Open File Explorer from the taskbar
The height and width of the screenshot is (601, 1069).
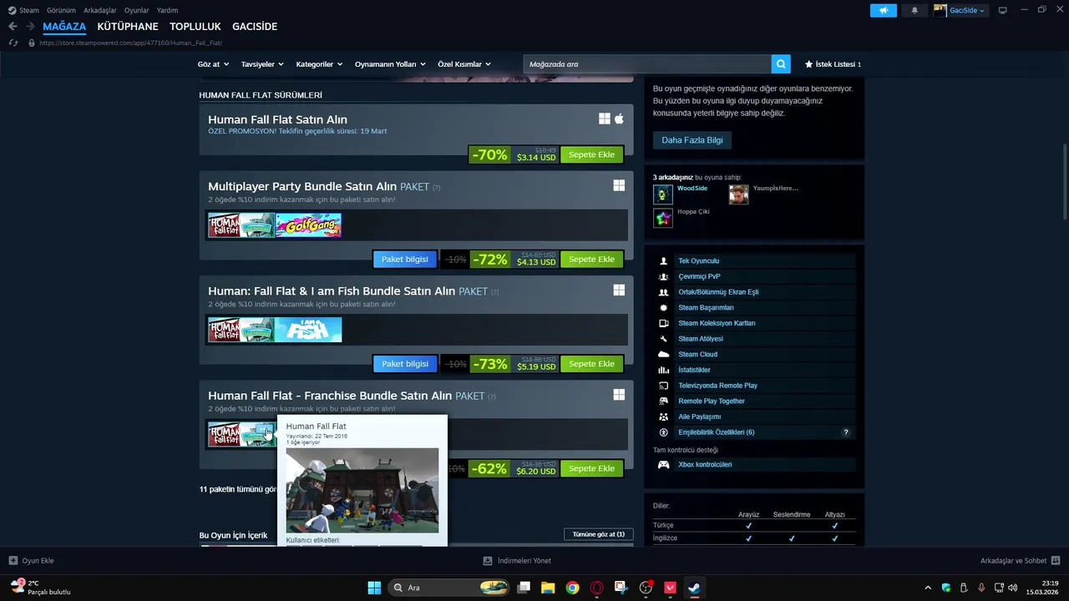pos(548,588)
